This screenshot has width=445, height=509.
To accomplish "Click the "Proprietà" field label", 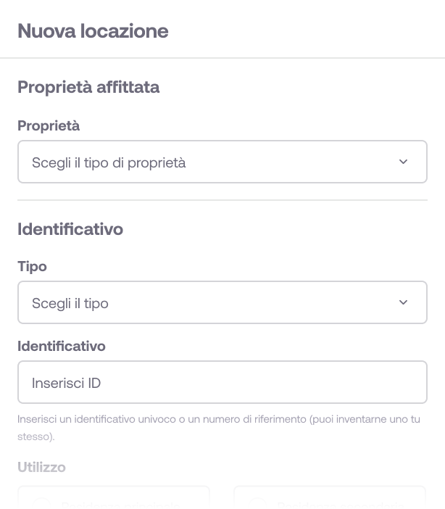I will [49, 125].
